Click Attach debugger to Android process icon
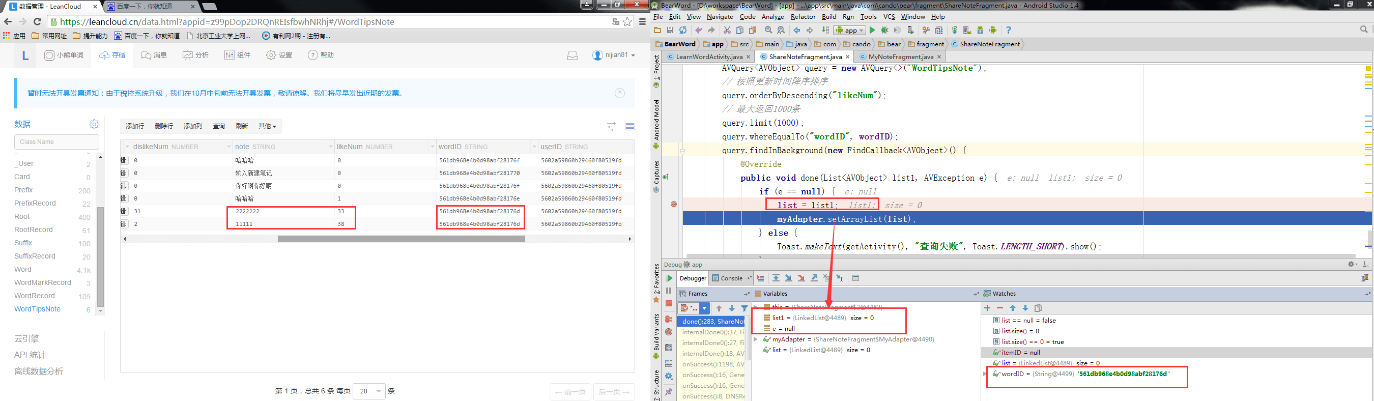The image size is (1374, 401). [910, 31]
